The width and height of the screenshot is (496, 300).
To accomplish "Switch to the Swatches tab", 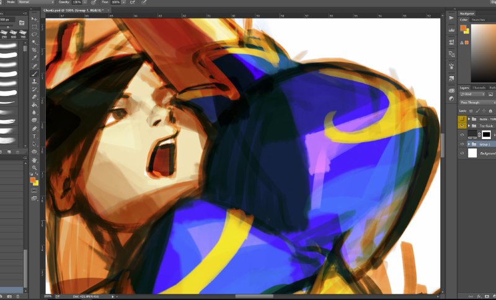I will point(478,20).
